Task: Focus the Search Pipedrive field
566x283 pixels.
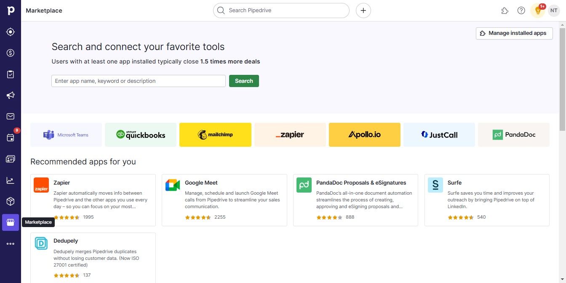Action: pyautogui.click(x=281, y=11)
